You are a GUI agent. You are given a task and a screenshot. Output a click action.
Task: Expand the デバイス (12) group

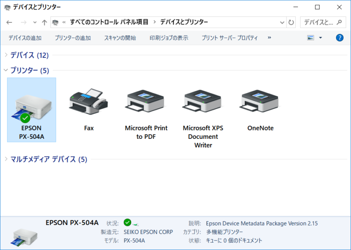point(6,55)
